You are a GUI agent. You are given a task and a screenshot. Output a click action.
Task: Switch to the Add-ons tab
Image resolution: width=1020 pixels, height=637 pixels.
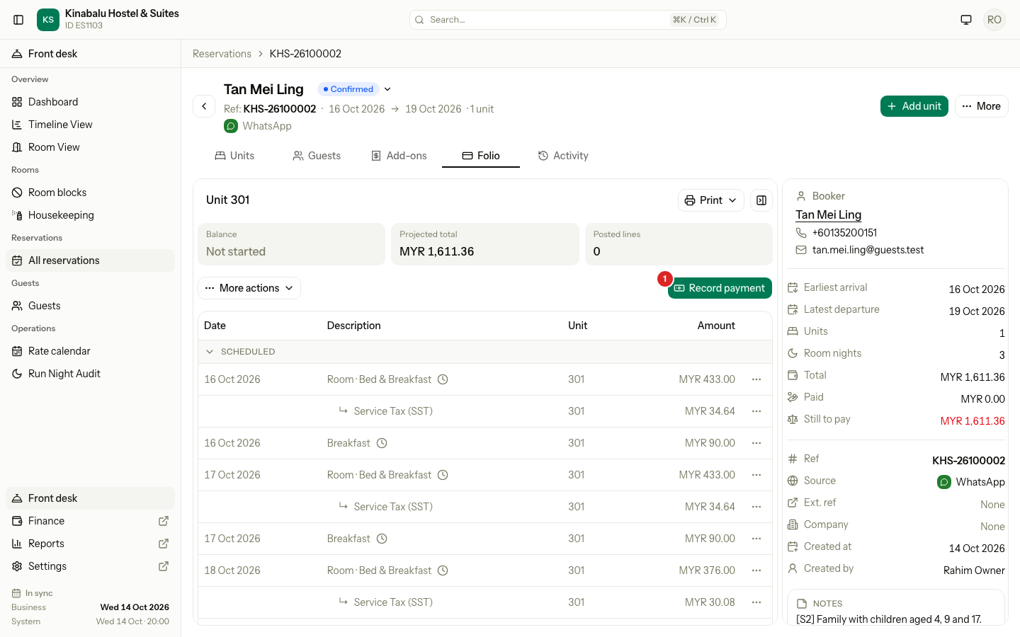pos(399,156)
